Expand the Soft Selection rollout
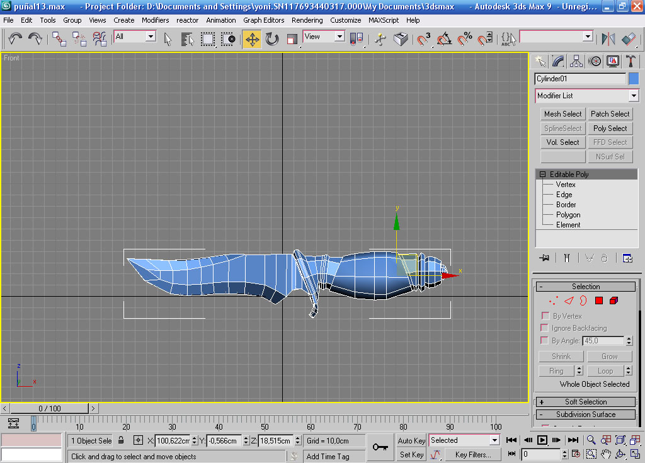The height and width of the screenshot is (463, 645). point(586,402)
